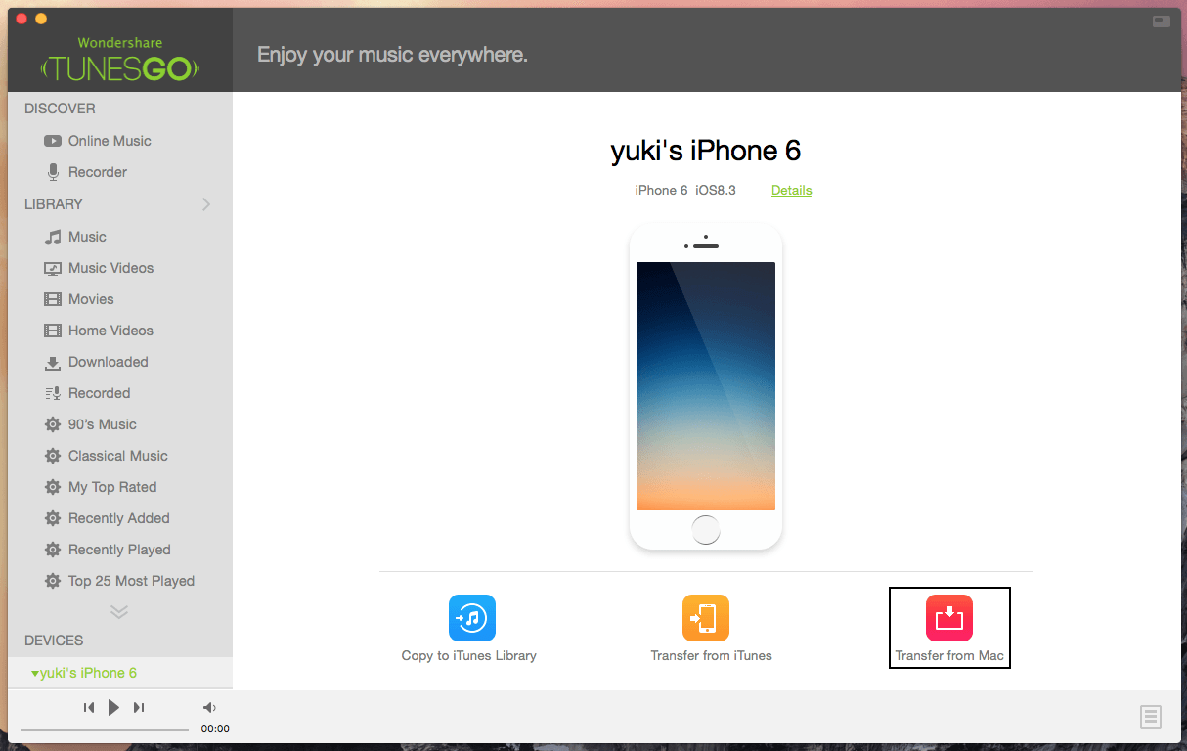Click the Wondershare TunesGo logo

120,60
